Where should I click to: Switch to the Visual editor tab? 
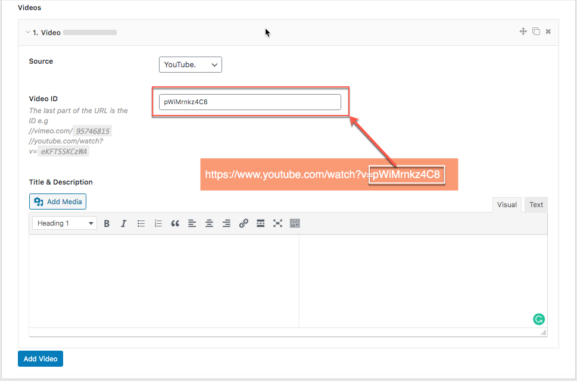click(x=507, y=205)
